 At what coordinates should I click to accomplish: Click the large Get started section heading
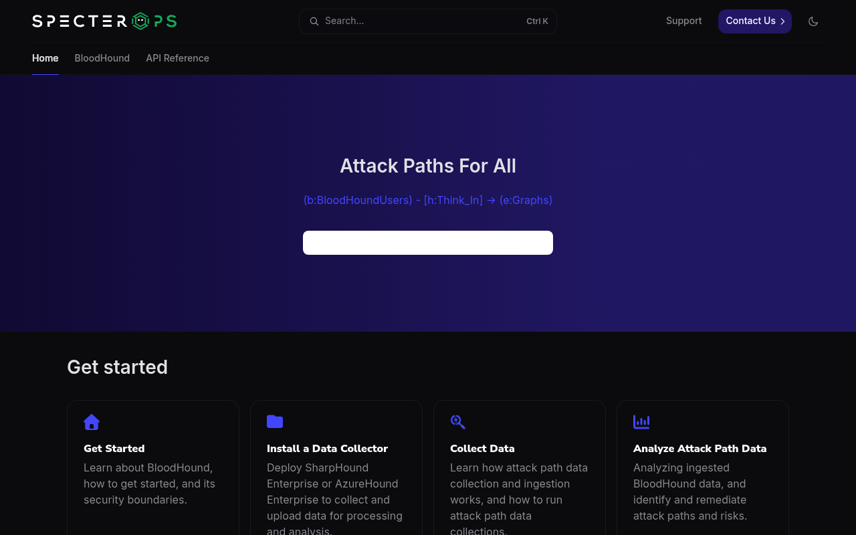(118, 367)
